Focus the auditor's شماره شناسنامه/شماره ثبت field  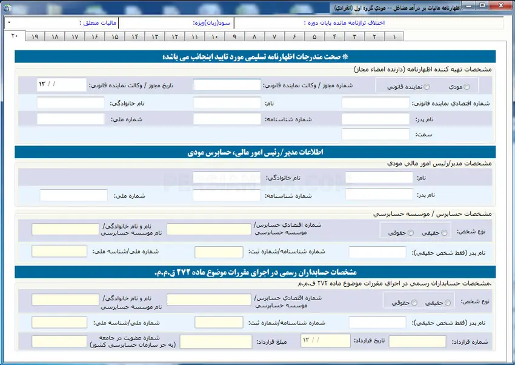tap(219, 252)
